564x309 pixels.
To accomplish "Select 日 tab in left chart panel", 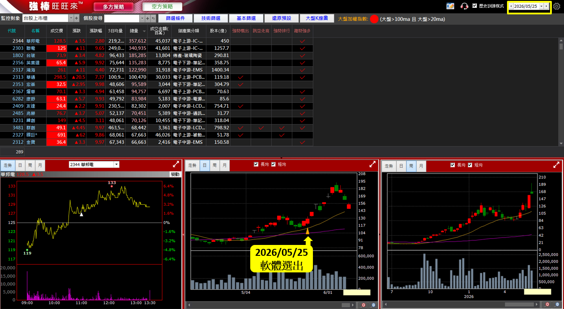I will [x=20, y=166].
